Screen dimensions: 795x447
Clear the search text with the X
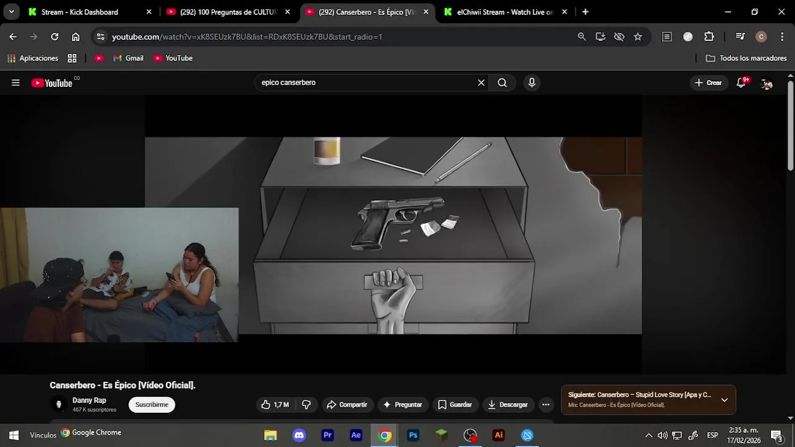pos(481,83)
